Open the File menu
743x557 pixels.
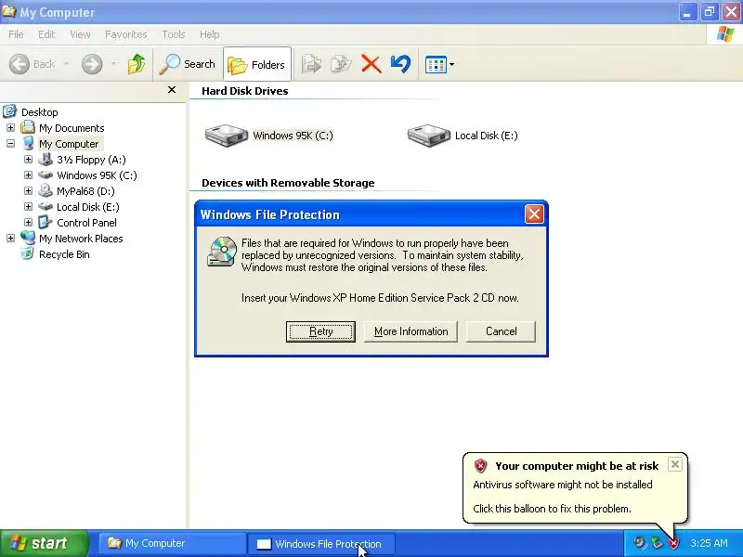16,34
